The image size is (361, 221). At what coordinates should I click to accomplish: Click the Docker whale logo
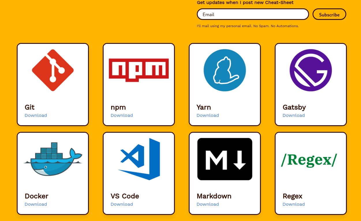53,159
